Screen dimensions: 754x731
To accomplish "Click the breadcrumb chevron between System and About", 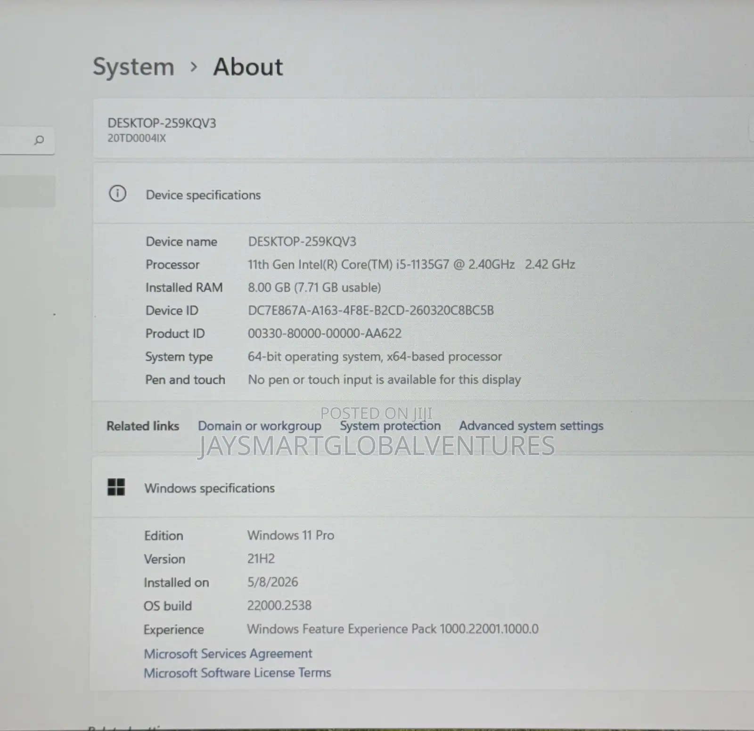I will click(x=193, y=67).
